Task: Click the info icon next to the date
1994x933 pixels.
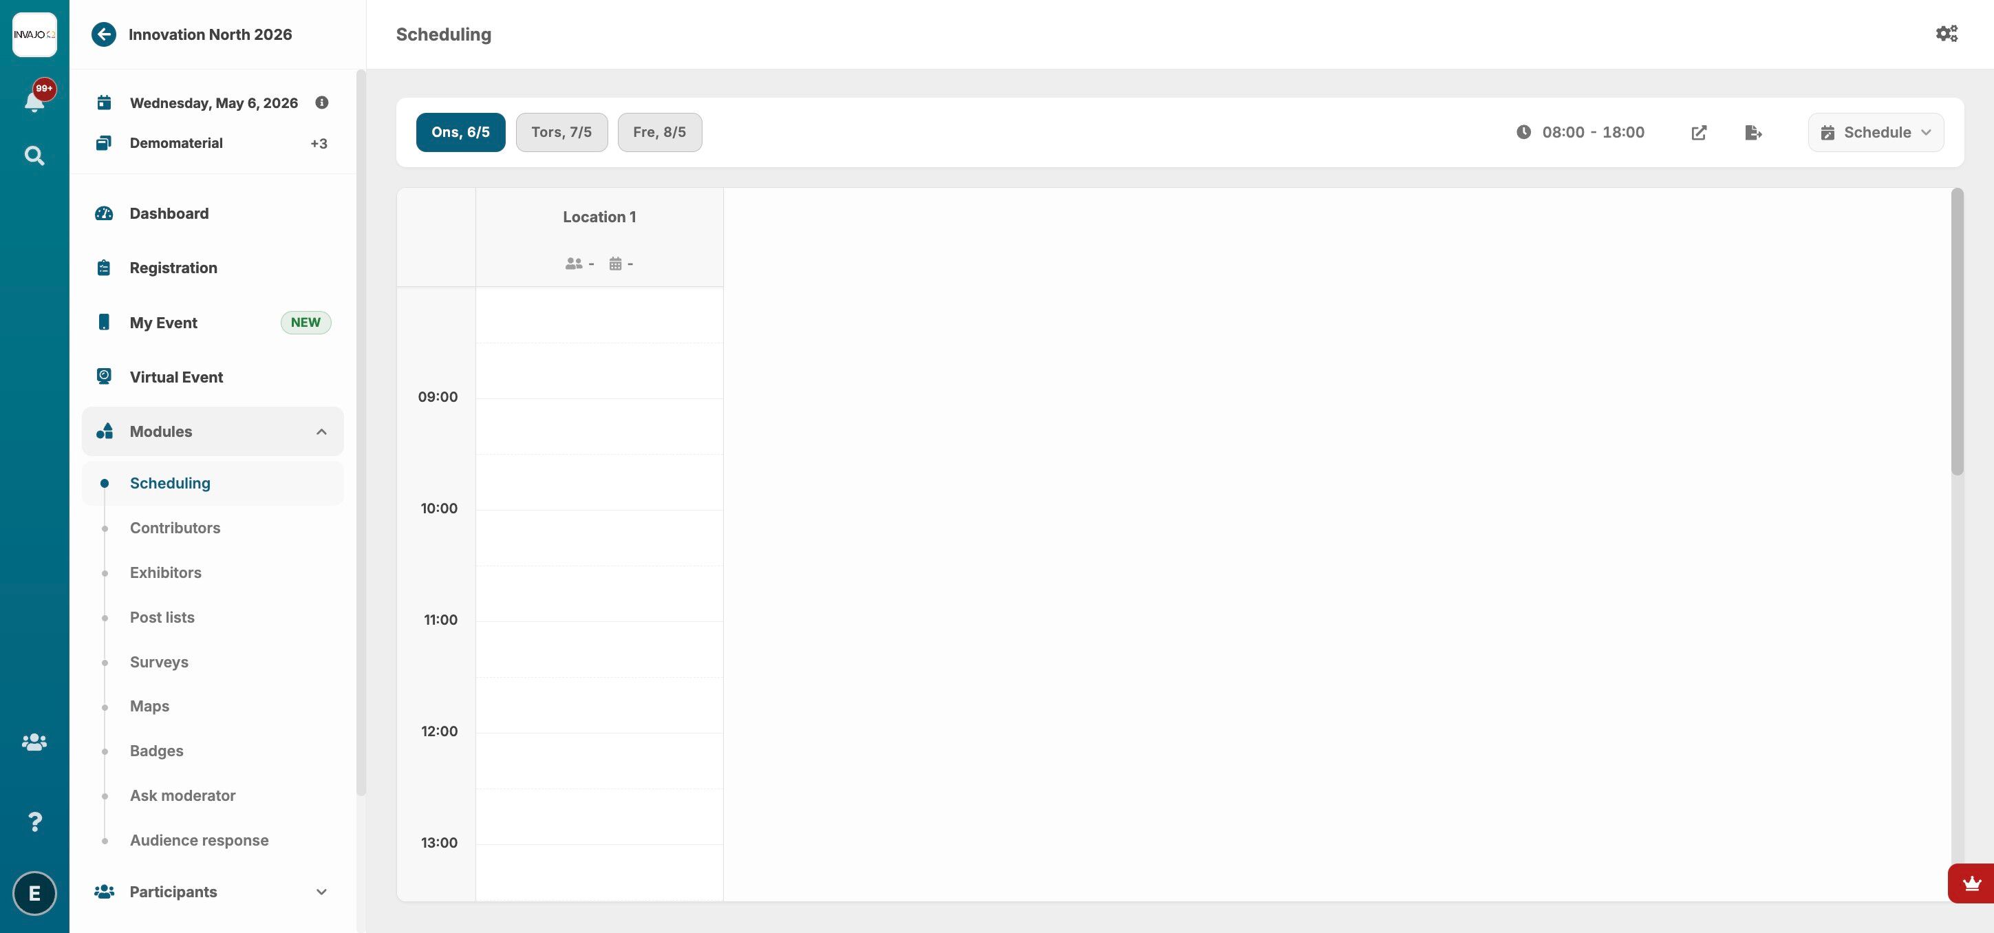Action: click(x=322, y=103)
